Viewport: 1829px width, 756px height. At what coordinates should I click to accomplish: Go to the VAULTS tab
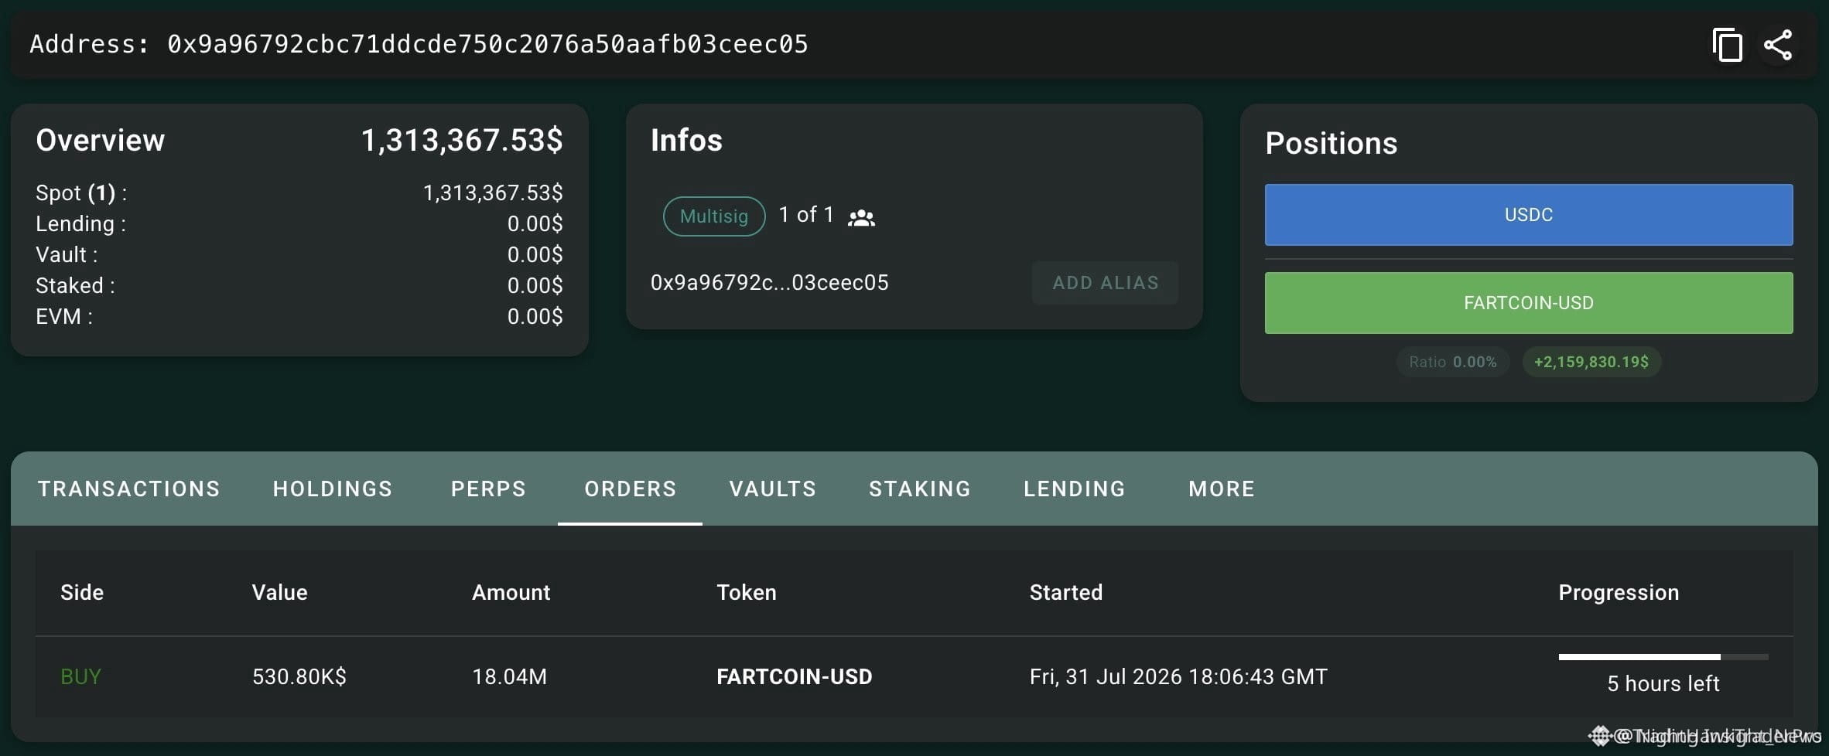click(x=773, y=489)
